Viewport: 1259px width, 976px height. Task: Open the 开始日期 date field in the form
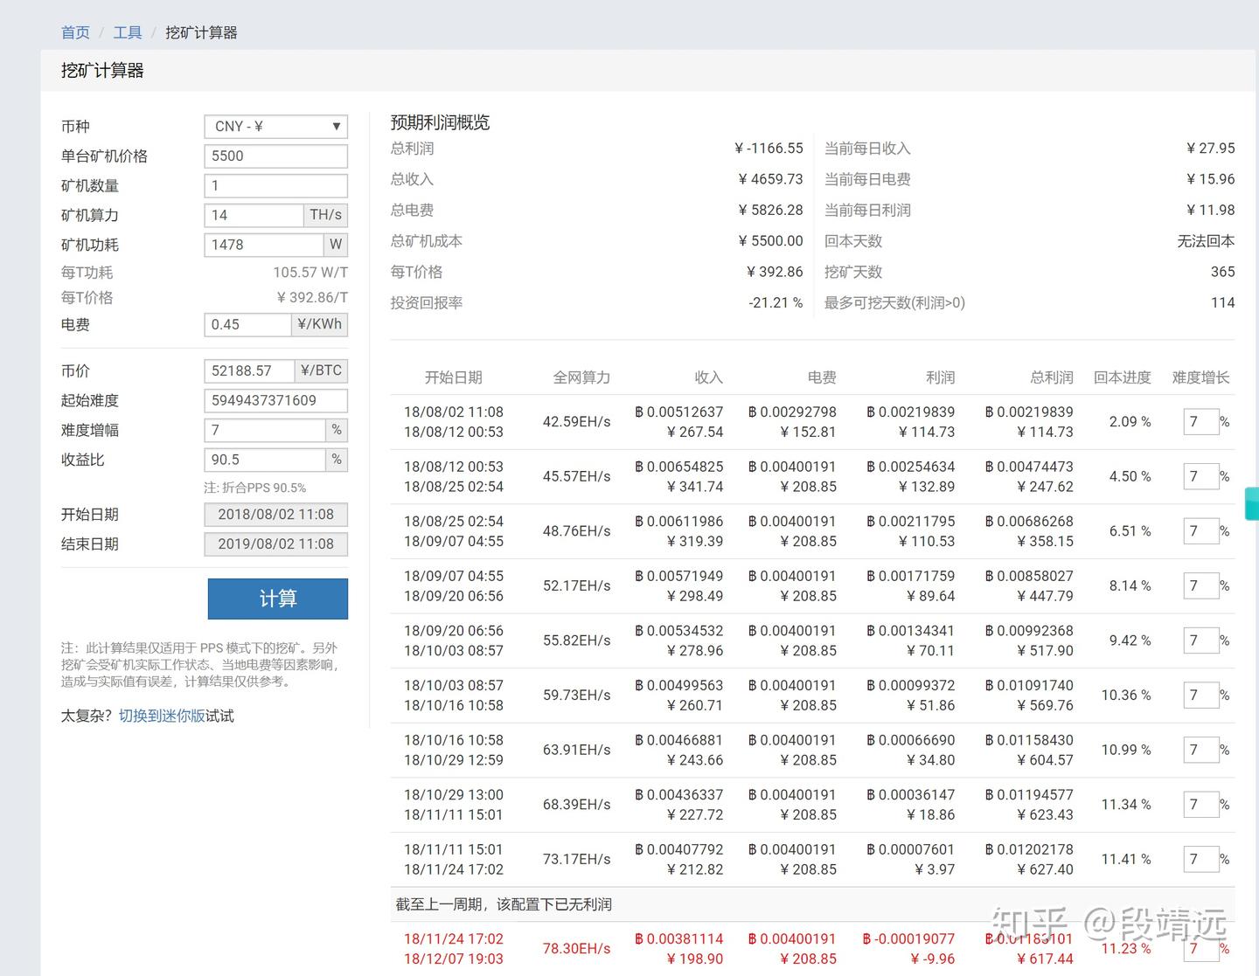pos(275,515)
